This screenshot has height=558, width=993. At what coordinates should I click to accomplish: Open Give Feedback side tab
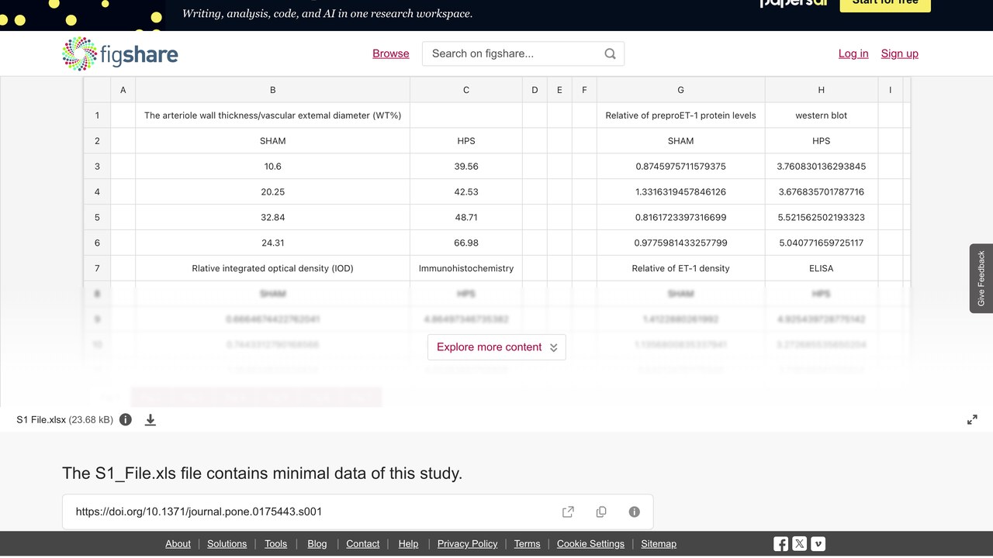(981, 278)
